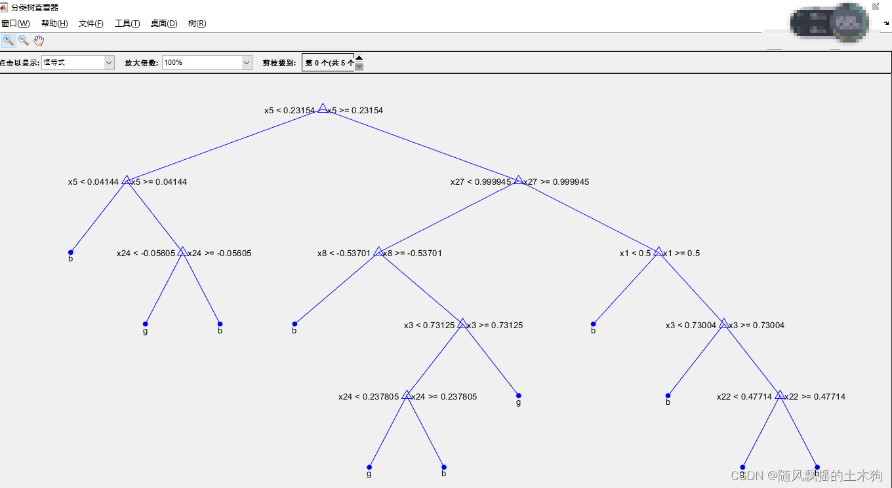Click the 剪枝级别 level field
This screenshot has height=488, width=892.
[x=328, y=63]
